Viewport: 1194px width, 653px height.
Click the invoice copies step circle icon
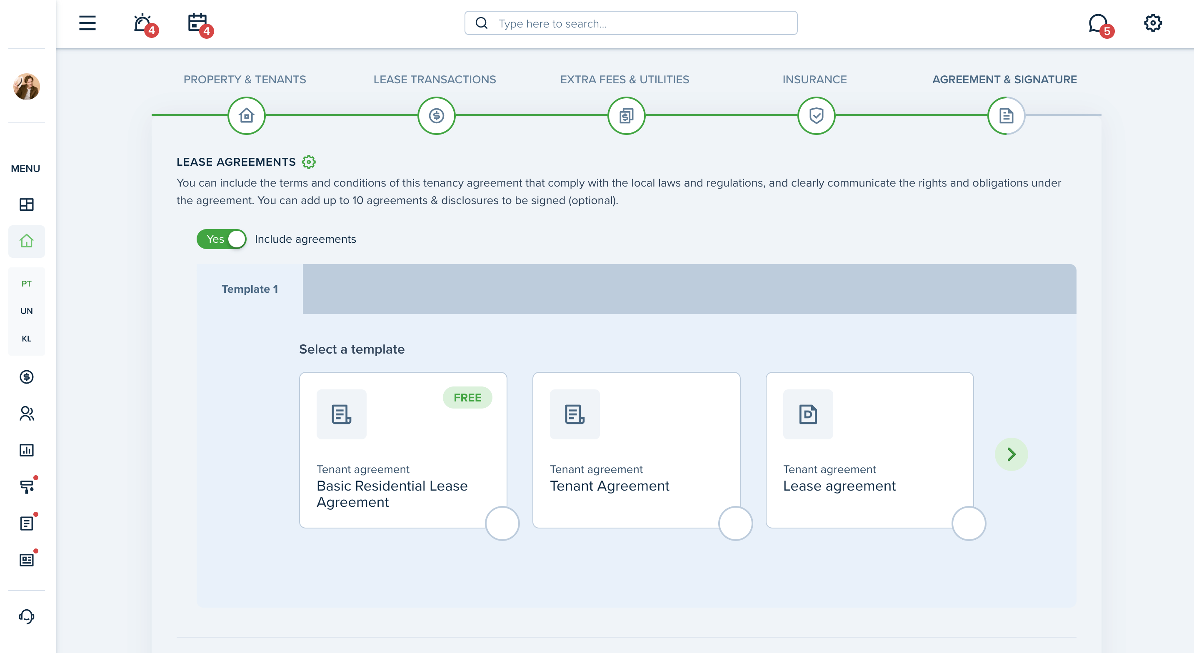coord(627,115)
